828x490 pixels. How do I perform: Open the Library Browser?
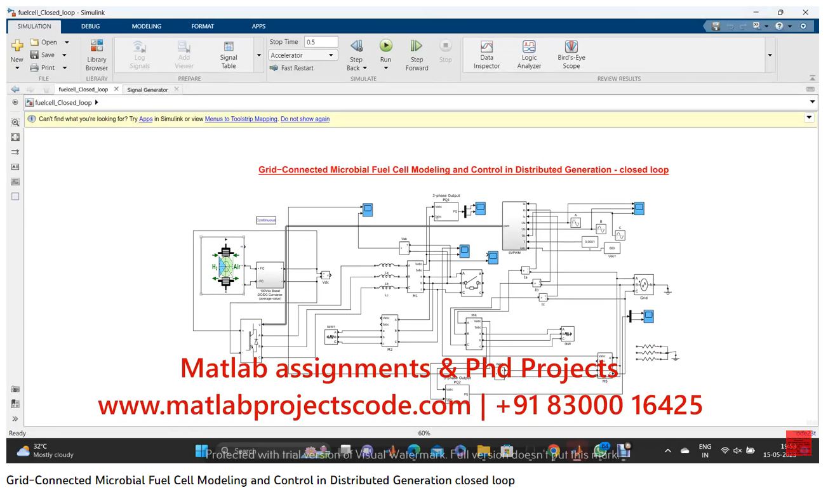coord(97,55)
